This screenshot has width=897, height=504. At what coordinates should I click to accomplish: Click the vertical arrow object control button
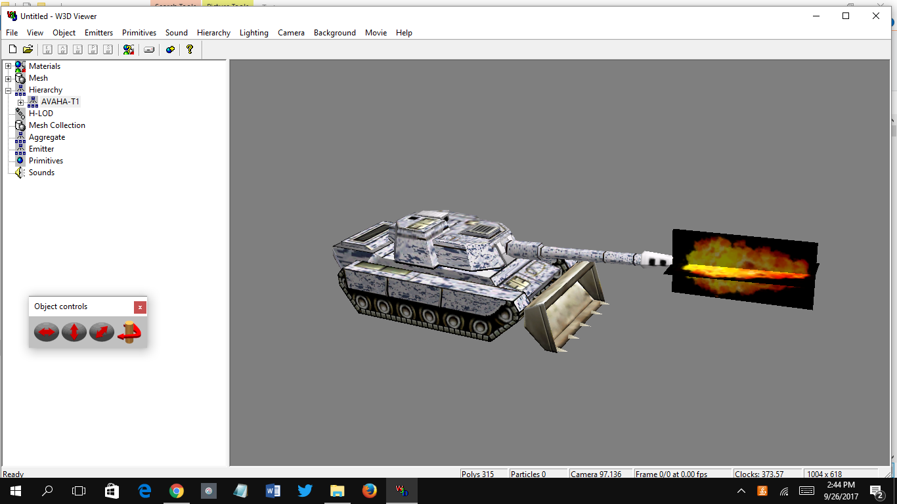[x=74, y=332]
